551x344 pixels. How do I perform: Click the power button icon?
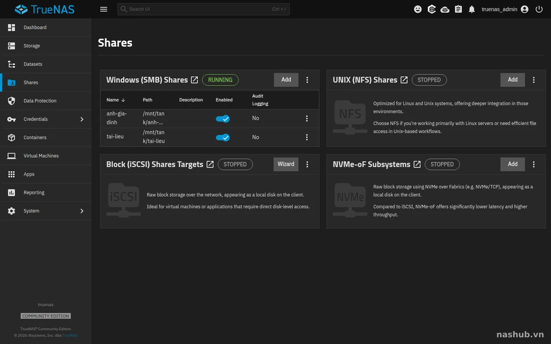pos(539,9)
